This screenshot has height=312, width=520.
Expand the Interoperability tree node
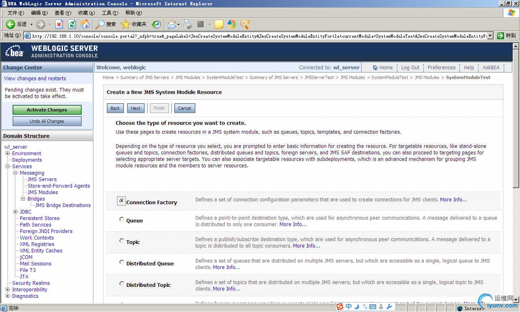[7, 290]
